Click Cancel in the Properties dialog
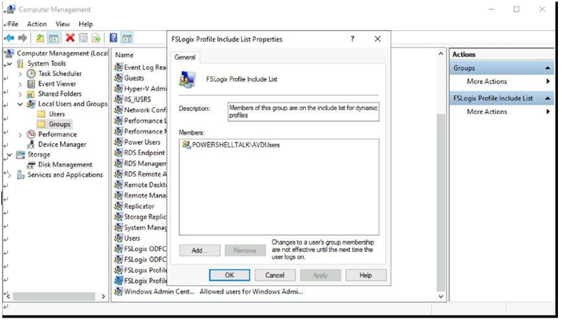562x321 pixels. tap(274, 275)
